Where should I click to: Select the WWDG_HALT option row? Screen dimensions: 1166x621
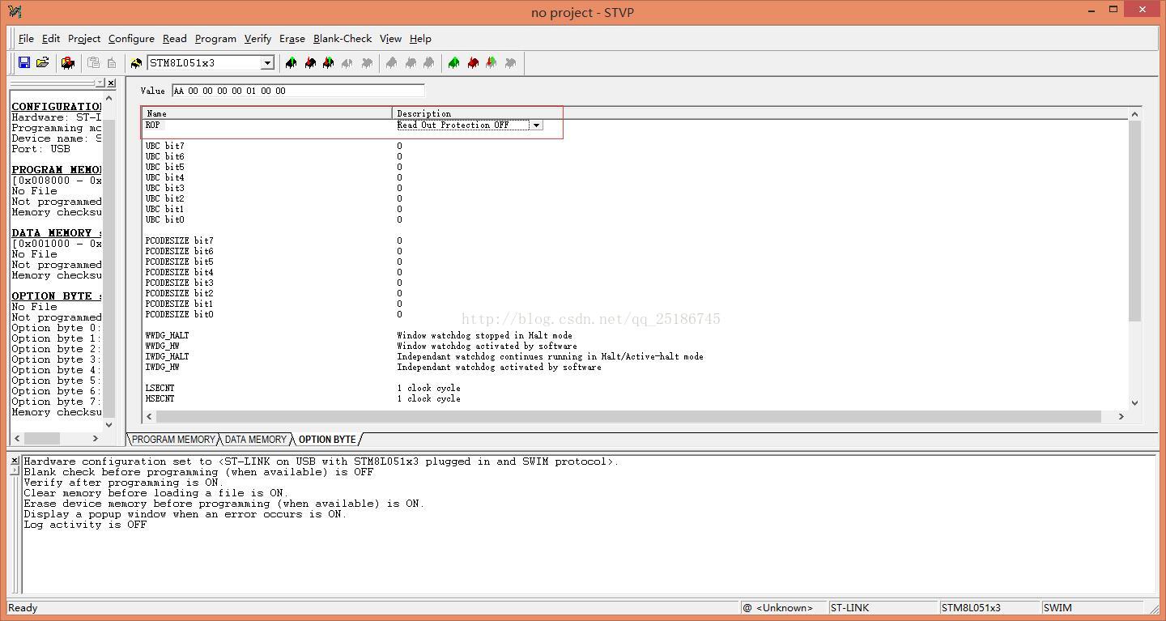pyautogui.click(x=167, y=335)
